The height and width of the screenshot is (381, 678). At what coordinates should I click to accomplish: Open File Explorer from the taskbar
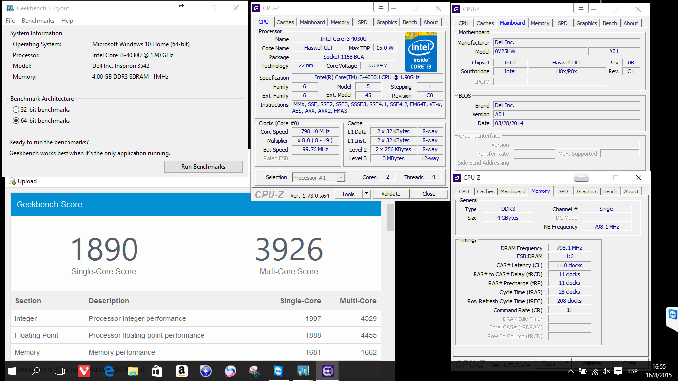pyautogui.click(x=133, y=371)
